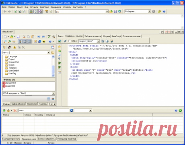Click the blue arrow go button beside error field
Viewport: 185px width, 145px height.
click(x=72, y=110)
